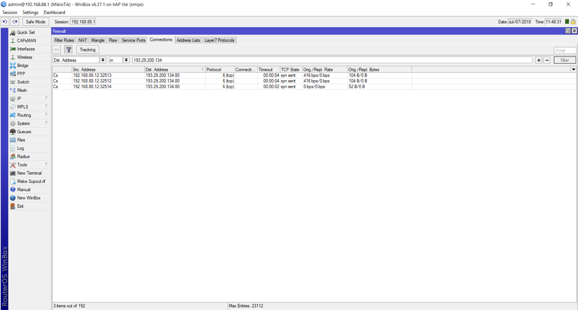Toggle Safe Mode
The width and height of the screenshot is (578, 310).
pos(36,22)
